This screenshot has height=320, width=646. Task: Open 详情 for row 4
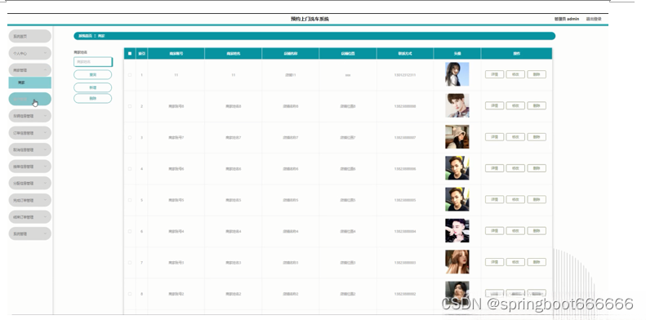(x=494, y=168)
